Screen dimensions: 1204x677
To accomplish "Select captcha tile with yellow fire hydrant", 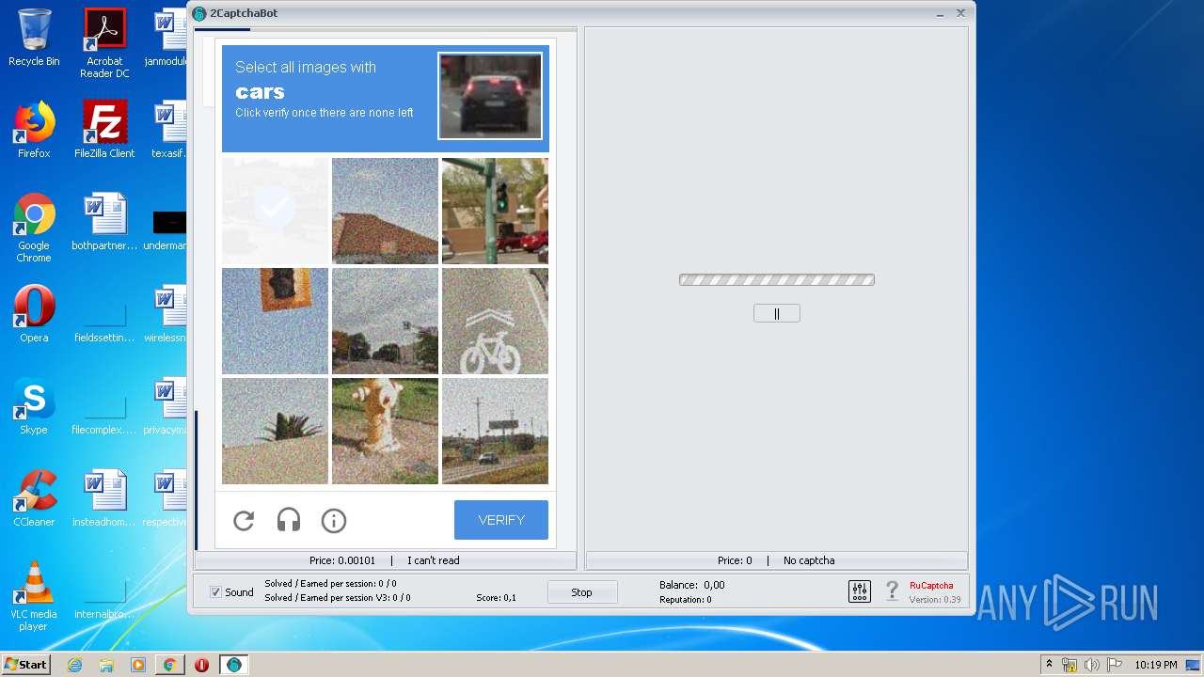I will 385,431.
